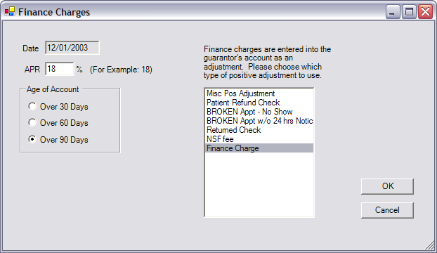Click the Cancel button
Viewport: 437px width, 253px height.
pos(387,210)
